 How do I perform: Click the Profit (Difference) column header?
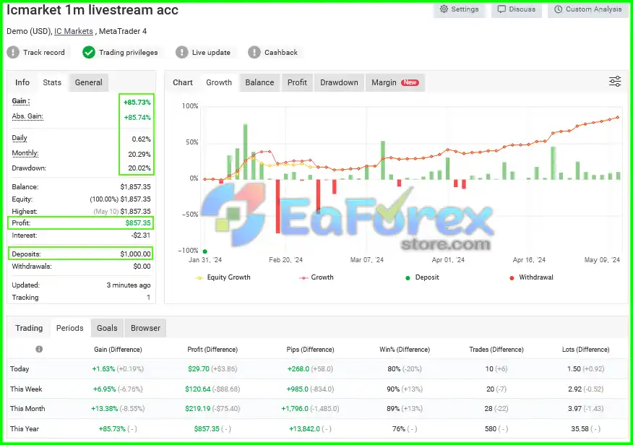212,350
